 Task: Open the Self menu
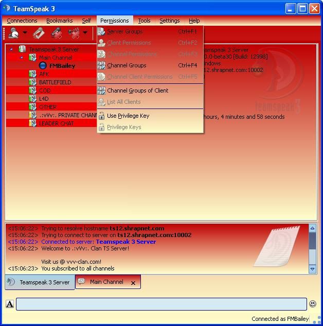86,21
